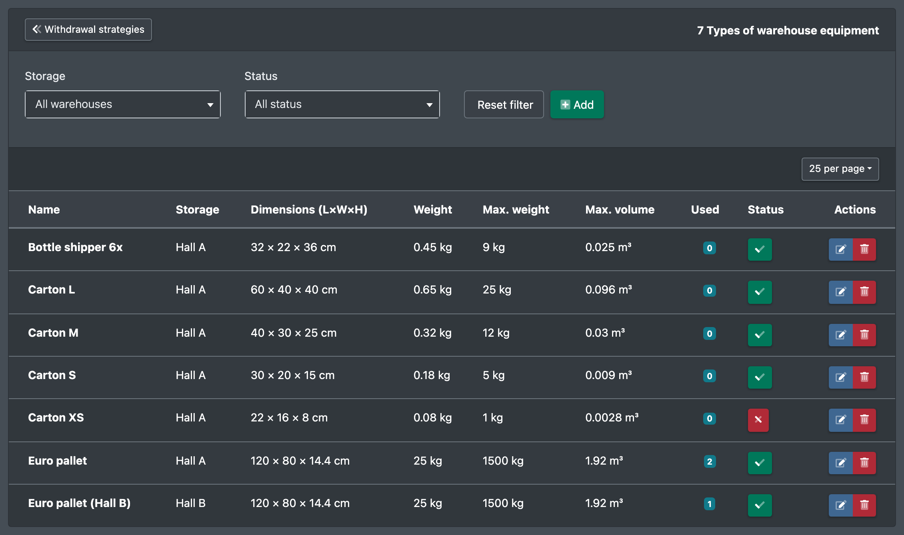
Task: Delete the Euro pallet Hall A entry
Action: pos(864,463)
